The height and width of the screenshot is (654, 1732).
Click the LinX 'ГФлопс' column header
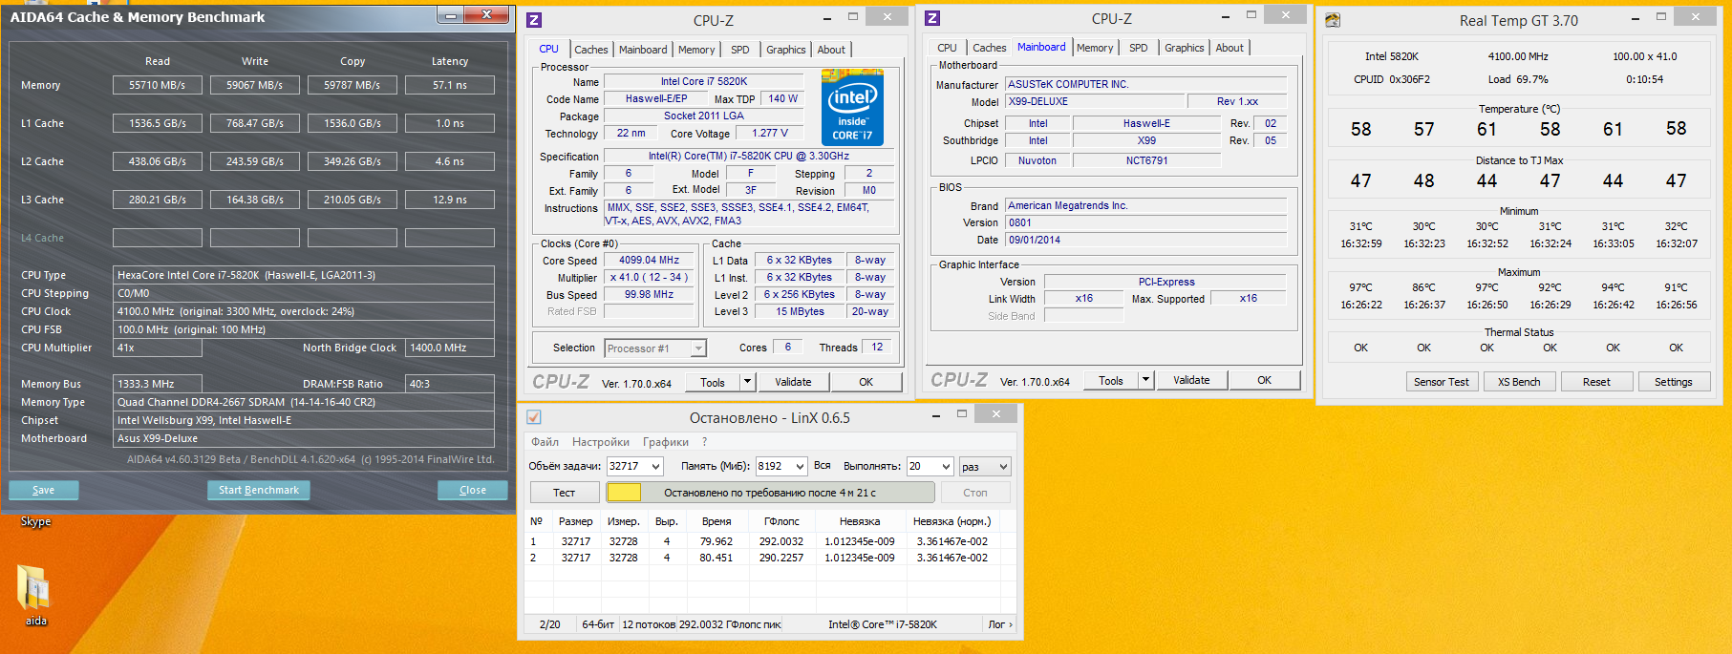point(781,521)
